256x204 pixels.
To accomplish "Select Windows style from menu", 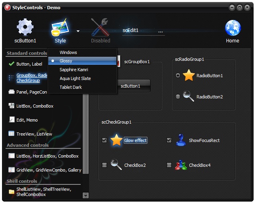I will pyautogui.click(x=82, y=52).
